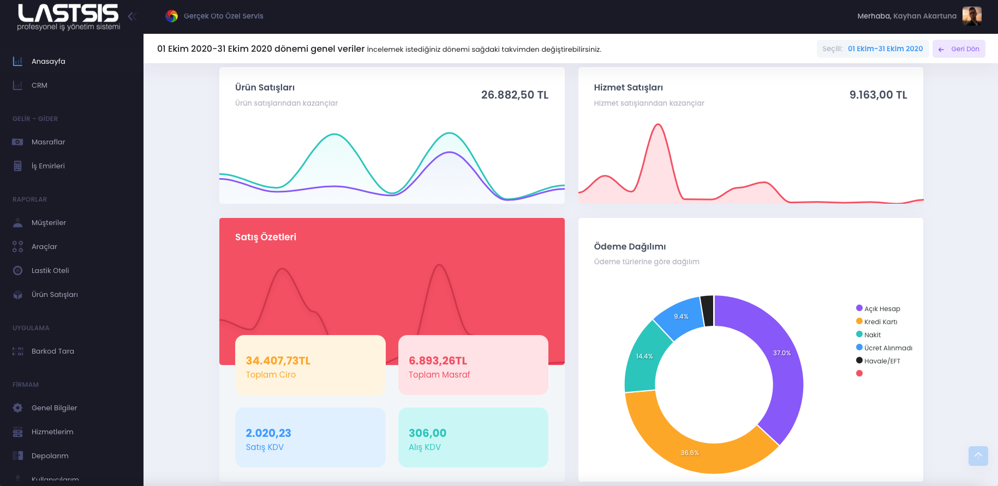
Task: Collapse the sidebar with double chevron
Action: [132, 16]
